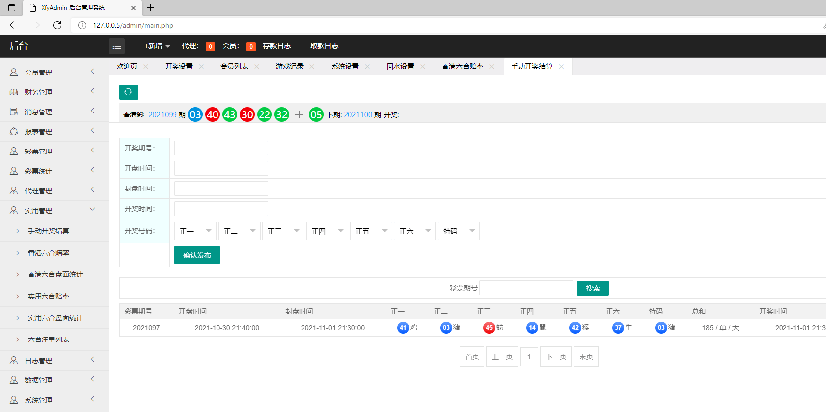Click the 封盘时间 input field
The image size is (826, 412).
[x=221, y=188]
